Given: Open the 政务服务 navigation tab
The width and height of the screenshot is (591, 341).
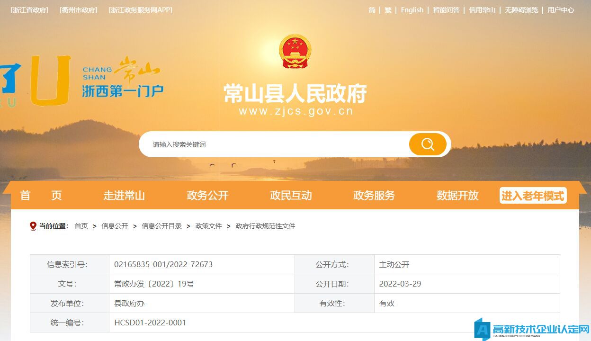Looking at the screenshot, I should [374, 196].
